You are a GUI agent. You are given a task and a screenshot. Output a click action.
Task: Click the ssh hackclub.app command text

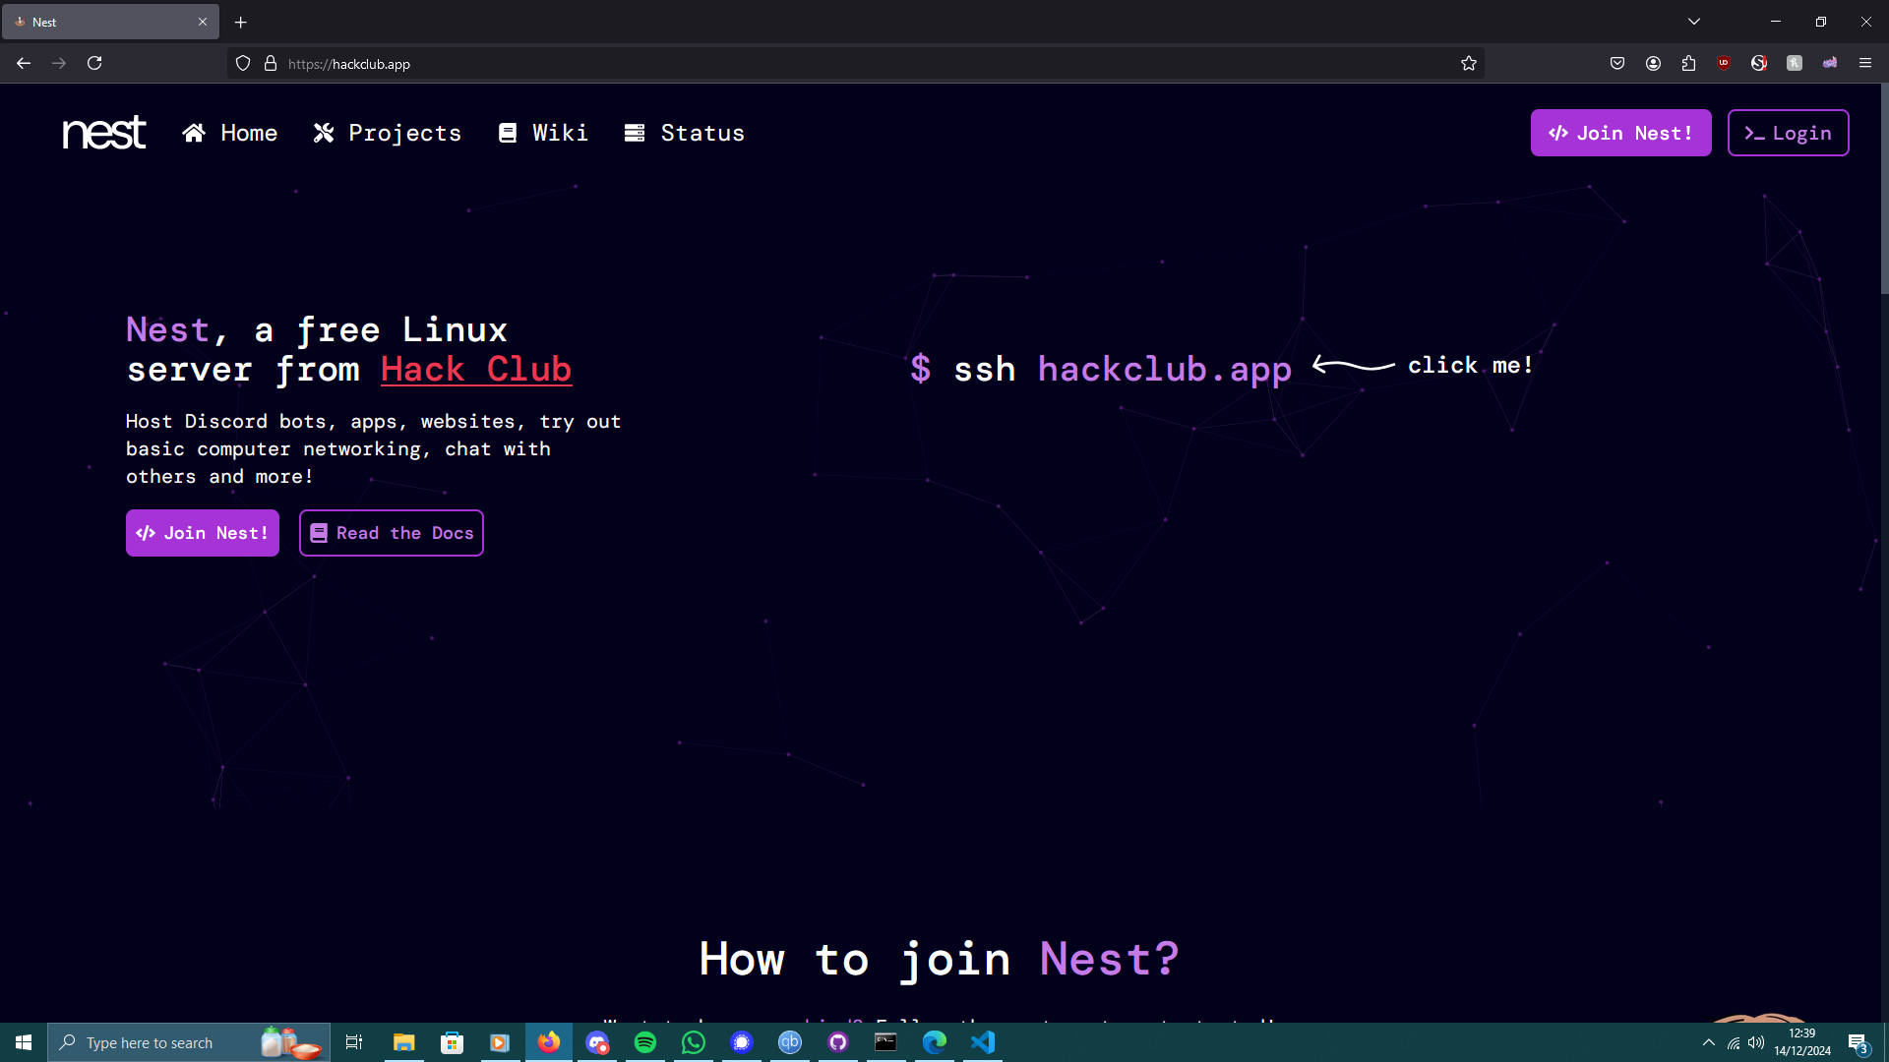coord(1101,370)
